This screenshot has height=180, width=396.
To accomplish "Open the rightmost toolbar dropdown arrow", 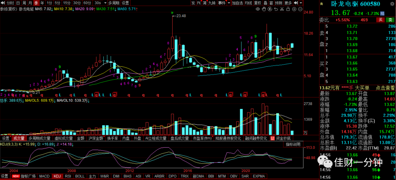I will point(301,3).
